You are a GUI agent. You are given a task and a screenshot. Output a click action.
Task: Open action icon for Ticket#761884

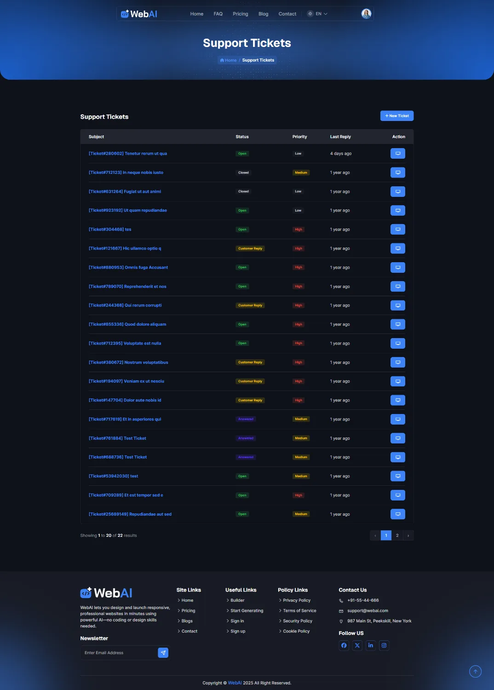397,438
